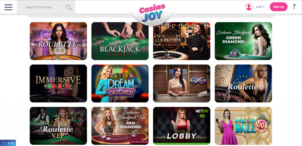Launch the Lightning Roulette game
Image resolution: width=302 pixels, height=146 pixels.
(x=182, y=41)
